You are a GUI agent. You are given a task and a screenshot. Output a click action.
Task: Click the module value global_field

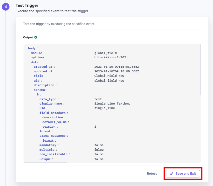[x=105, y=53]
